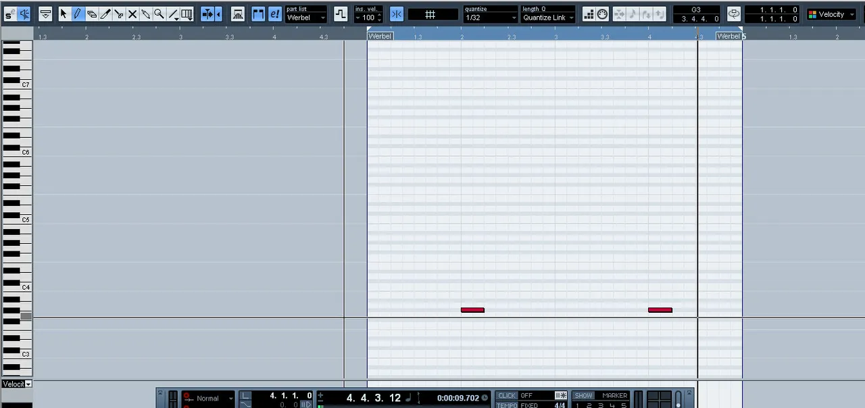The width and height of the screenshot is (865, 408).
Task: Open the quantize 1/32 dropdown
Action: coord(490,18)
